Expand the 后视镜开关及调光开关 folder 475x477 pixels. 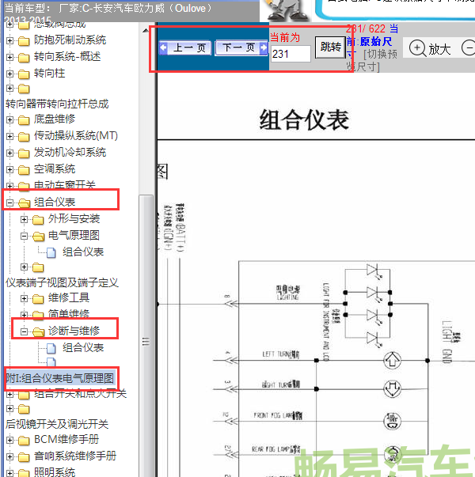point(9,408)
